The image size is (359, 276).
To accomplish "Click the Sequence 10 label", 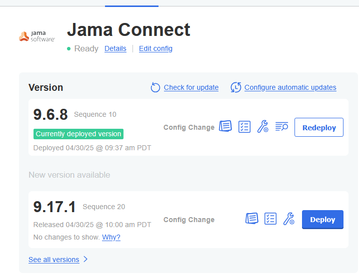I will (95, 114).
